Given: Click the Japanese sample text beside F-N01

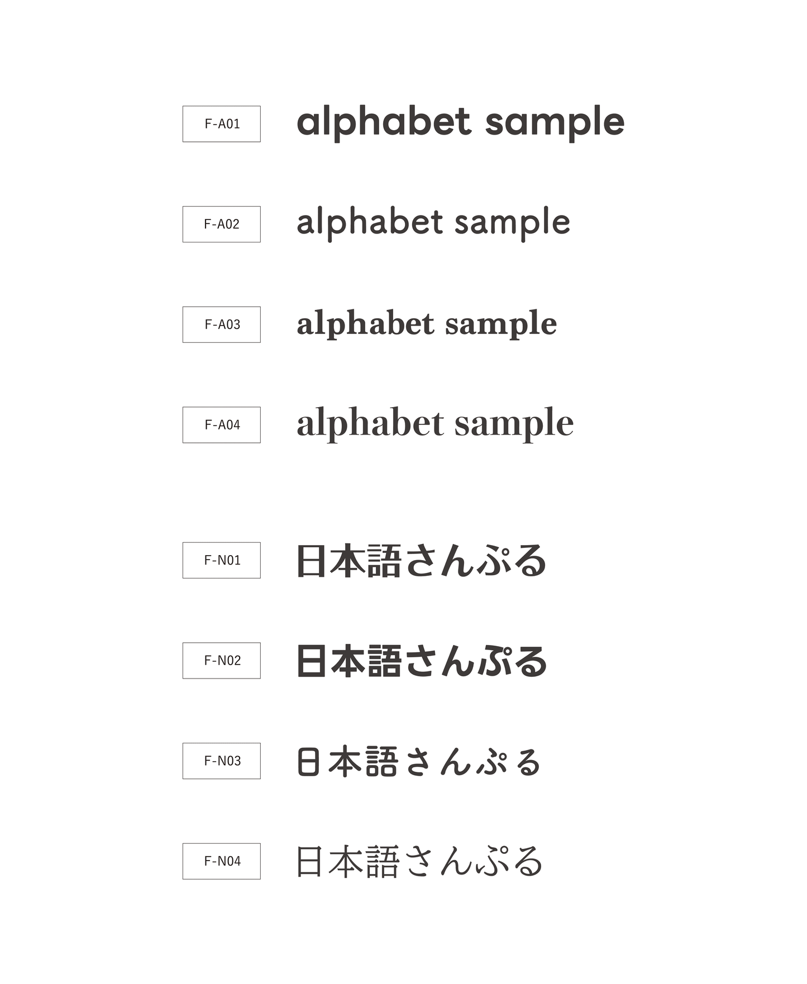Looking at the screenshot, I should pyautogui.click(x=421, y=561).
